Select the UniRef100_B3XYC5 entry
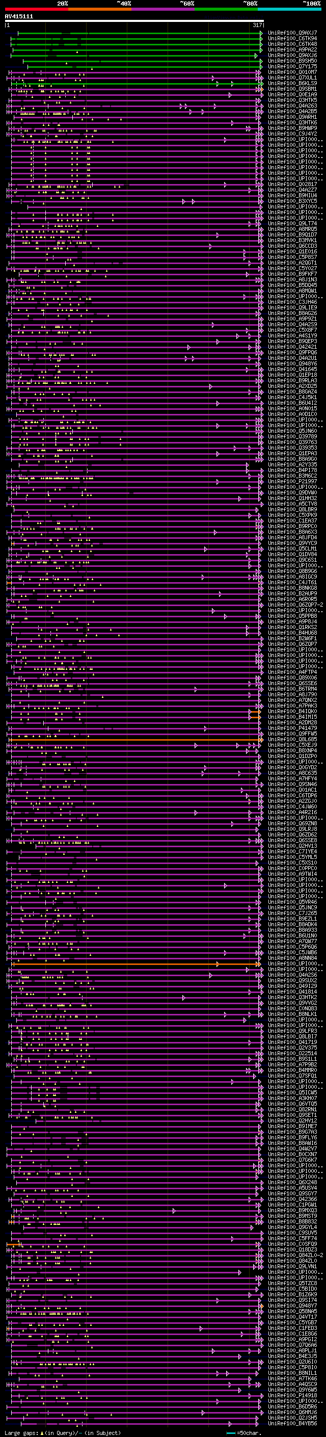Screen dimensions: 326x1437 (292, 201)
